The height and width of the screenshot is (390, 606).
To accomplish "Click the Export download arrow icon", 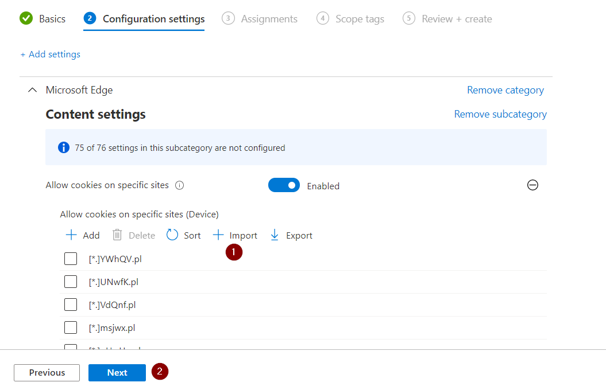I will click(275, 235).
